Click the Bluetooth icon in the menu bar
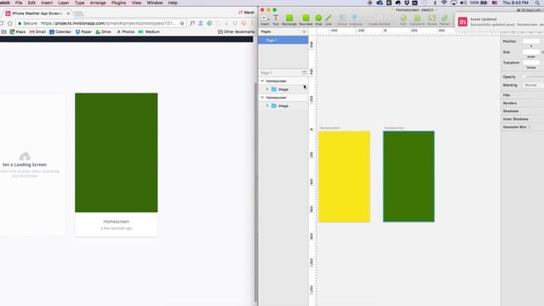The height and width of the screenshot is (306, 544). pos(434,3)
